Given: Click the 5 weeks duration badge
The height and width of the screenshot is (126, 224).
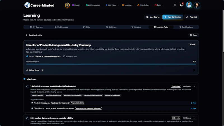Looking at the screenshot, I should (176, 118).
